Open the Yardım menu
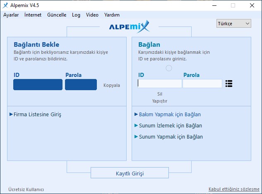 pyautogui.click(x=112, y=15)
